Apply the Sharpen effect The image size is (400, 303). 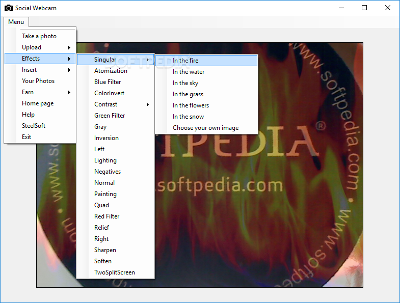[x=116, y=251]
